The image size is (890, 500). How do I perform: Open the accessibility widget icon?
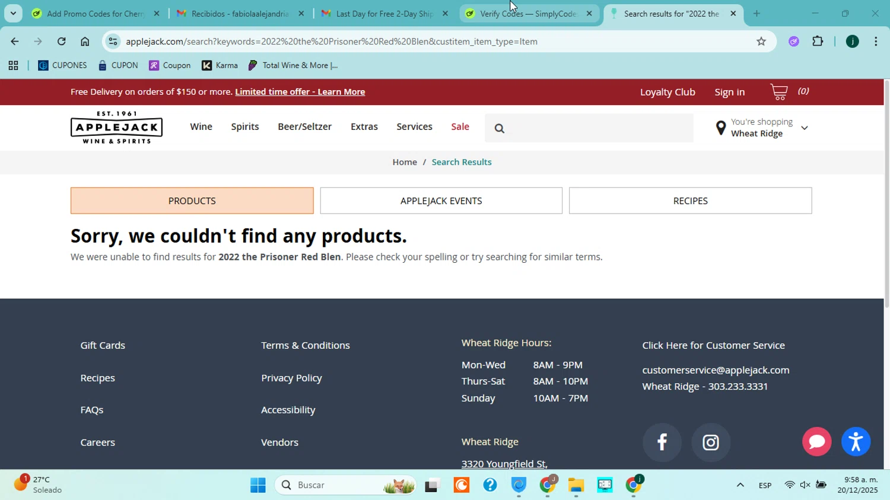coord(856,442)
